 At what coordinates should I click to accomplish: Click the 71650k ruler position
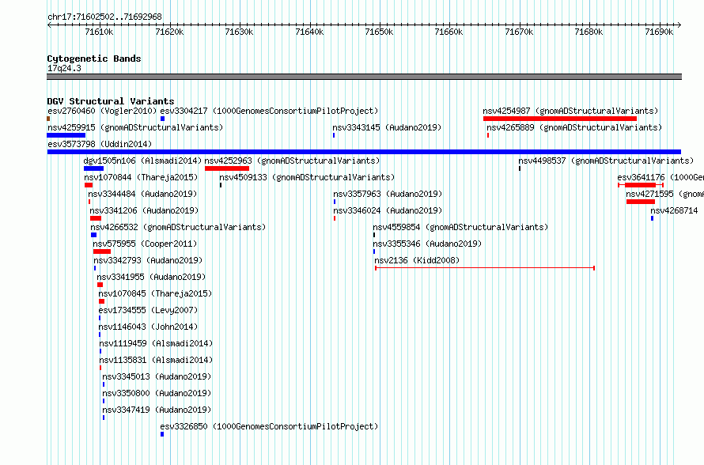pos(380,32)
